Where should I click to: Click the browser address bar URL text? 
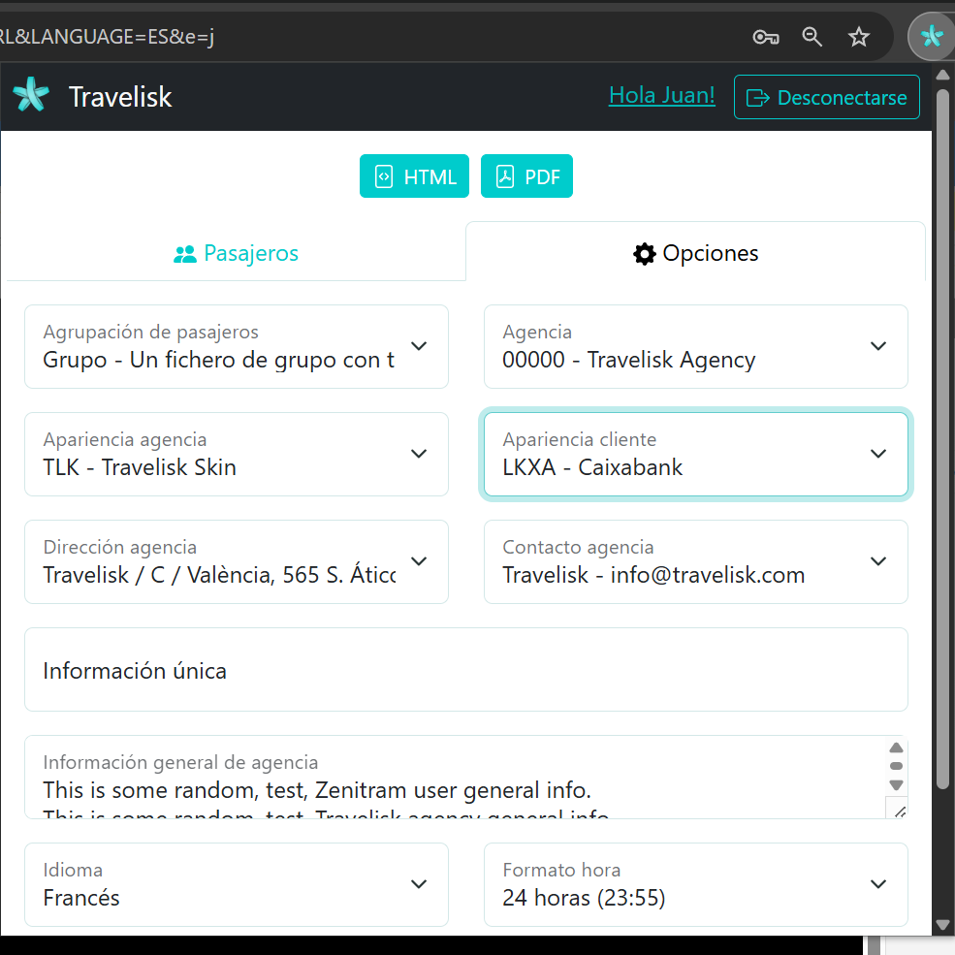pos(107,37)
